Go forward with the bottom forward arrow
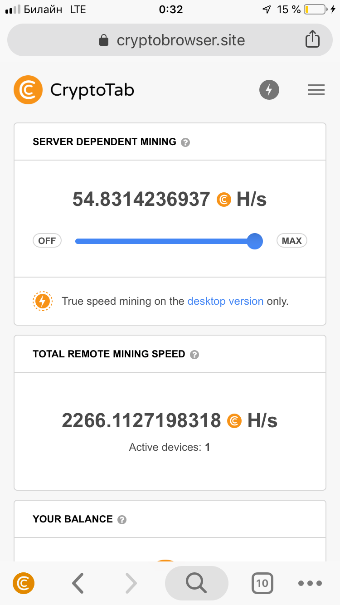This screenshot has height=605, width=340. coord(131,583)
